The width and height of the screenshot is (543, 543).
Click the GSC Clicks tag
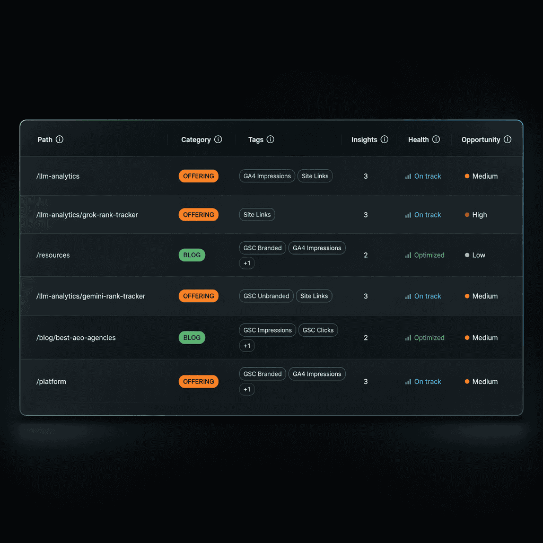[318, 330]
